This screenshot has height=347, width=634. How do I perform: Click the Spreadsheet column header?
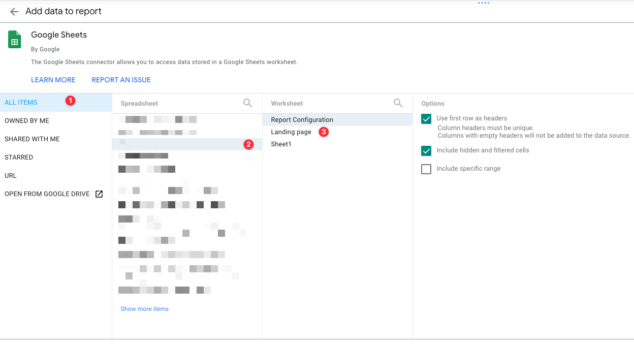(x=140, y=104)
